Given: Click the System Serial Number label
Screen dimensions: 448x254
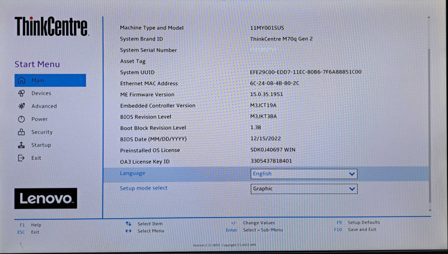Looking at the screenshot, I should click(x=148, y=50).
